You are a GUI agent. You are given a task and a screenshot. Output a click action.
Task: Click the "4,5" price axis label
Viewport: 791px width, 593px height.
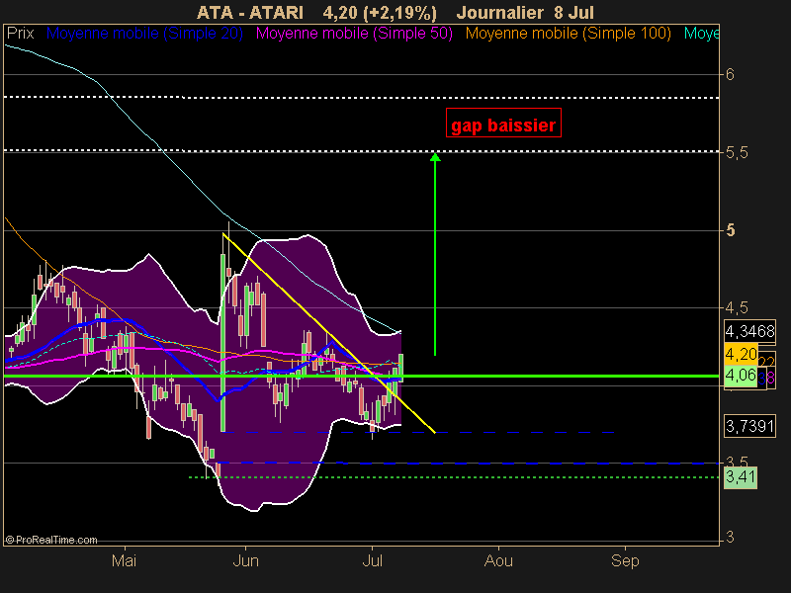tap(737, 307)
